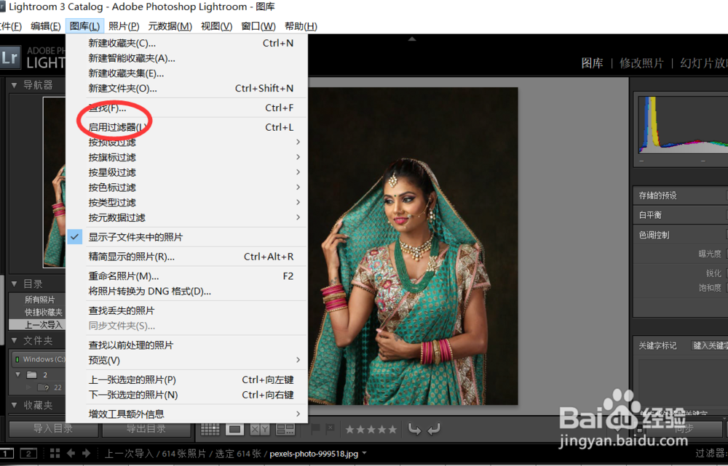Open survey view icon
Viewport: 728px width, 466px height.
pos(285,429)
